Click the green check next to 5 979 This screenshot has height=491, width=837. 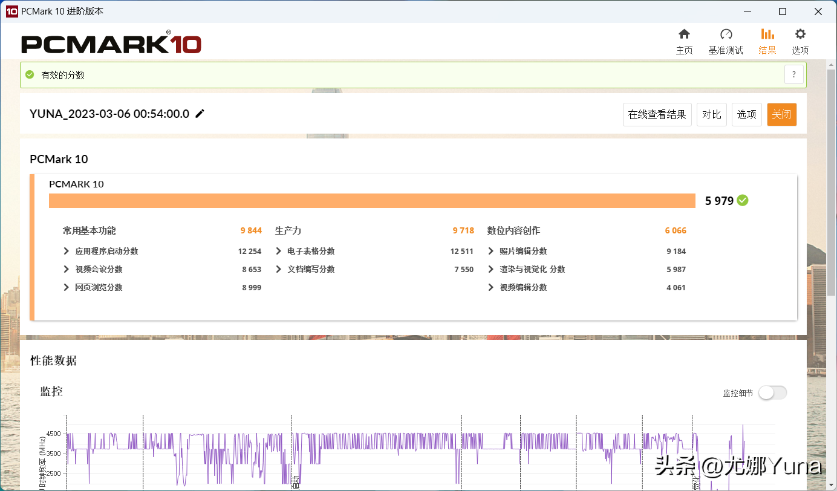click(743, 201)
